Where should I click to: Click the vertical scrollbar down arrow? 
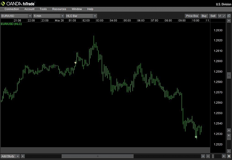[229, 130]
